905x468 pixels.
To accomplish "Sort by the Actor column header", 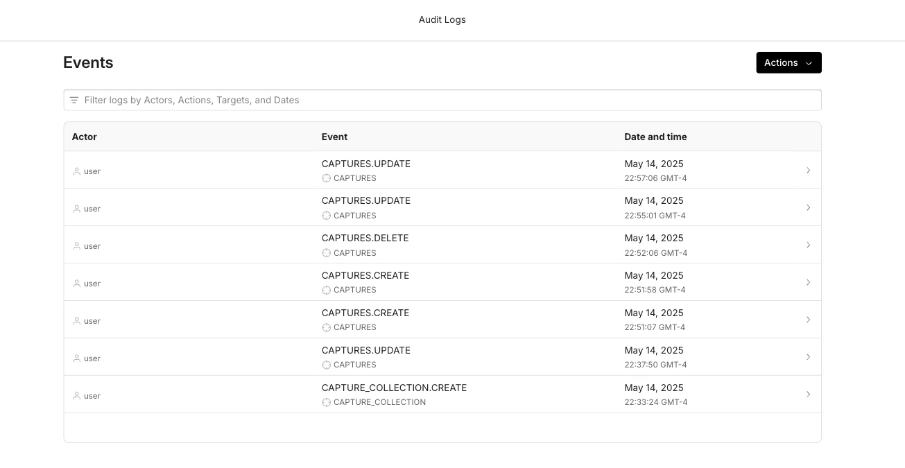I will click(x=84, y=137).
